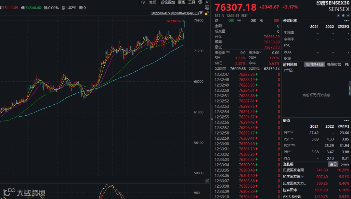Click 52周低 value 62359.14
Viewport: 351px width, 199px height.
click(x=272, y=69)
